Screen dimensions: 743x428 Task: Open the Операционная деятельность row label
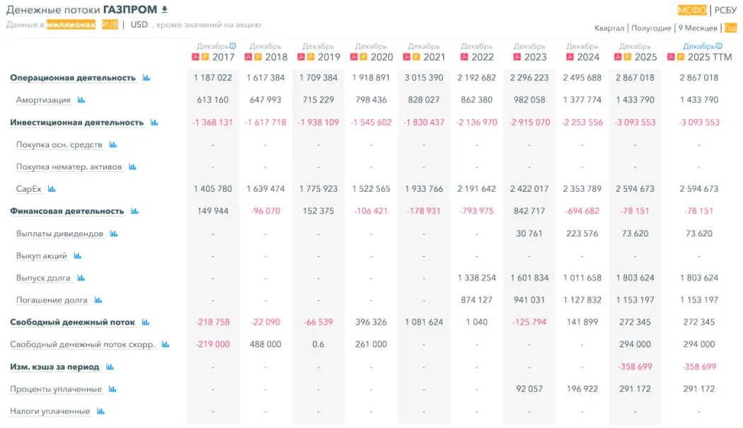73,78
